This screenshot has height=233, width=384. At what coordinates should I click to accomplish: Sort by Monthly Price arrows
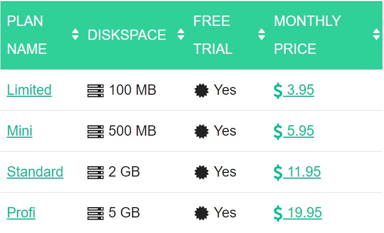[x=376, y=35]
